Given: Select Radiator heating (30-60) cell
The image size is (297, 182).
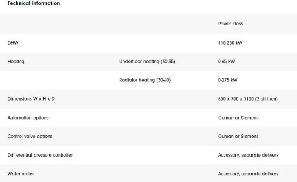Looking at the screenshot, I should [145, 80].
